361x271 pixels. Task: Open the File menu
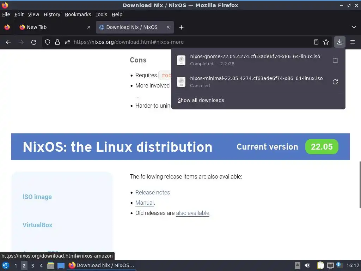[6, 14]
